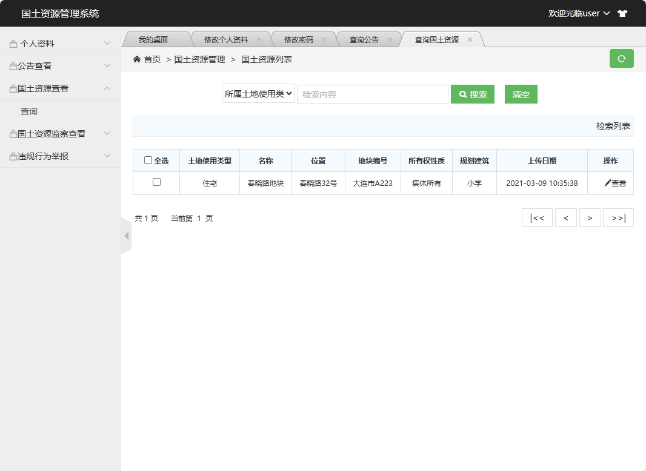Click the magnifier search icon on 搜索 button
This screenshot has width=646, height=471.
(x=463, y=94)
